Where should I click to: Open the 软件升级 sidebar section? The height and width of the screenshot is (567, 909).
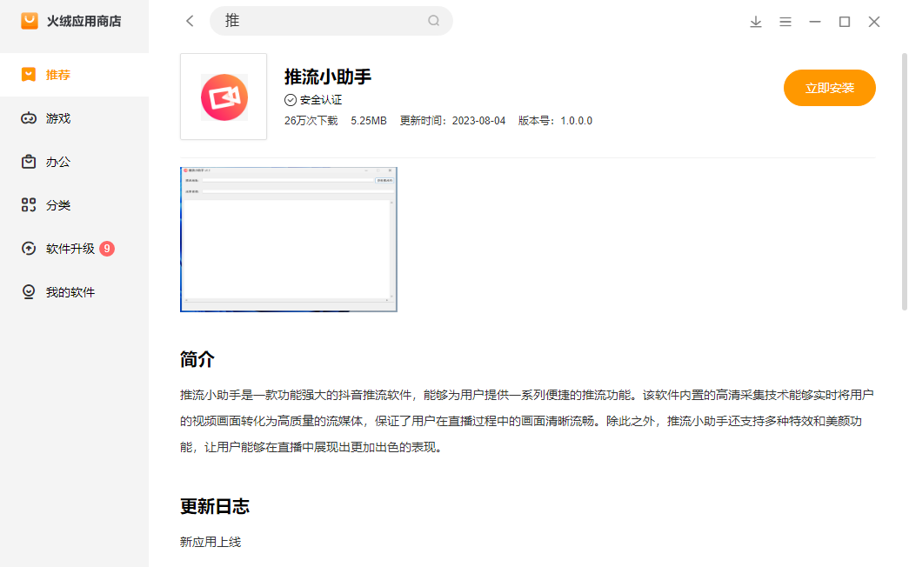click(x=74, y=249)
